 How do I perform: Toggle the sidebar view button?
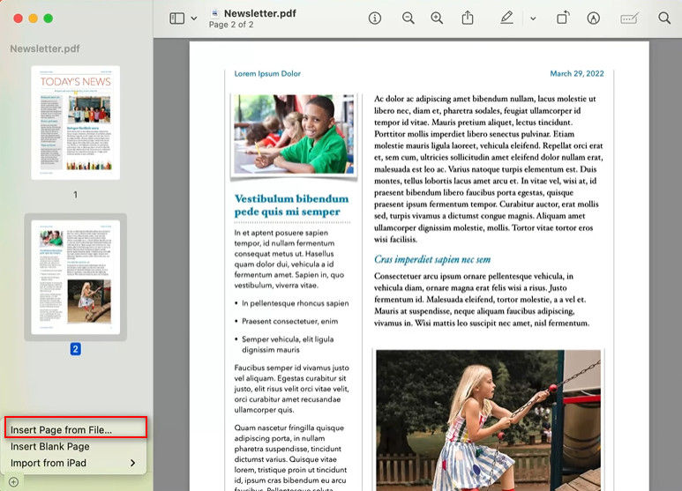(x=177, y=18)
